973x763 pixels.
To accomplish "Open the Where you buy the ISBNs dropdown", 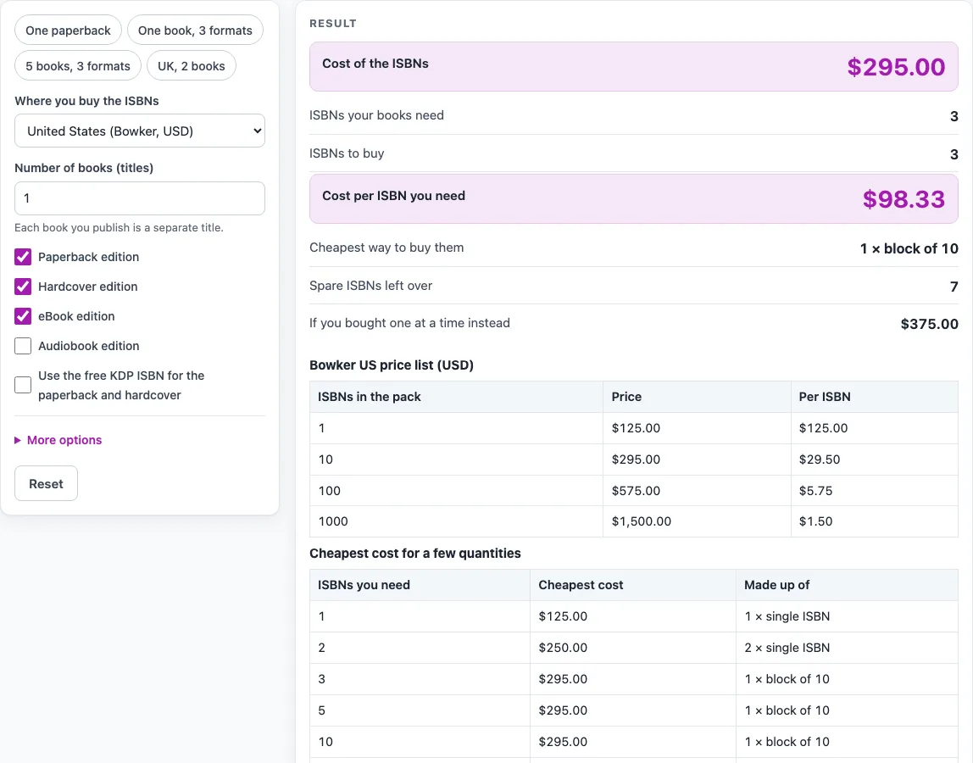I will pos(140,131).
